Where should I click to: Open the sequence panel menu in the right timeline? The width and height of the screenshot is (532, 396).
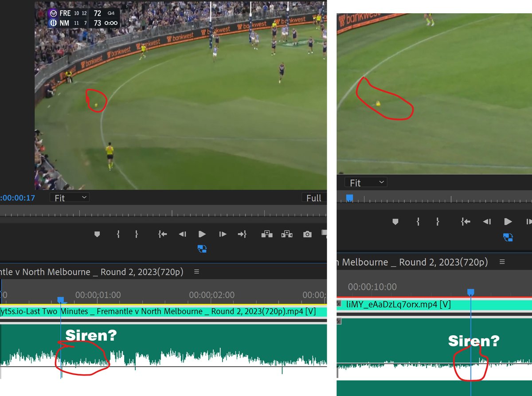(x=502, y=262)
